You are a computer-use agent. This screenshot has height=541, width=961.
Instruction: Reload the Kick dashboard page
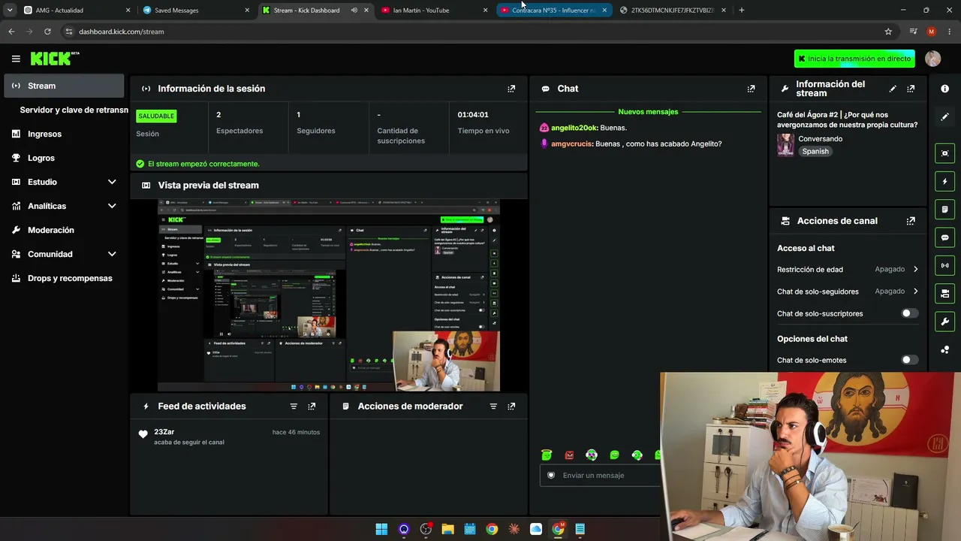coord(47,32)
